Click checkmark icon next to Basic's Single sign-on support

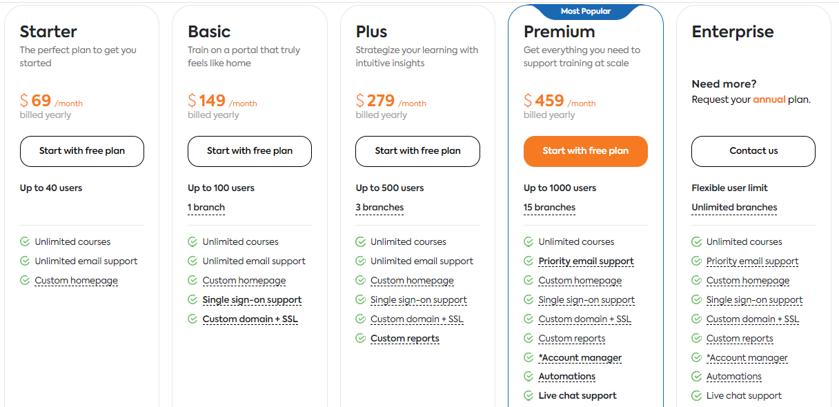coord(193,300)
